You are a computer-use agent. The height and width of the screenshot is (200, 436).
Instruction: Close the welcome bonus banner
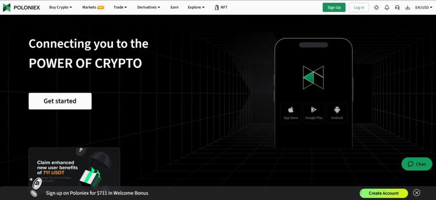(x=416, y=193)
